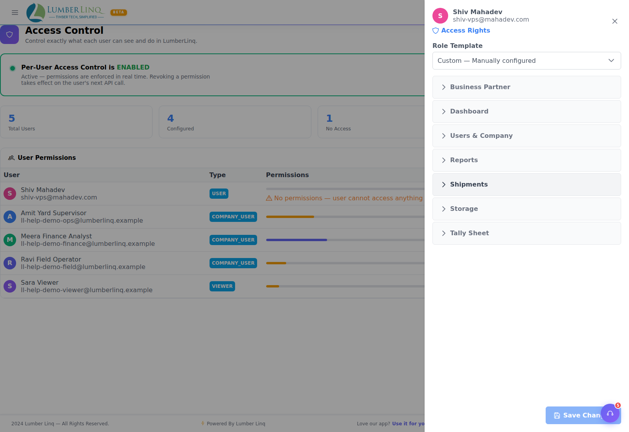Viewport: 629px width, 432px height.
Task: Click the green enabled status indicator
Action: [x=13, y=68]
